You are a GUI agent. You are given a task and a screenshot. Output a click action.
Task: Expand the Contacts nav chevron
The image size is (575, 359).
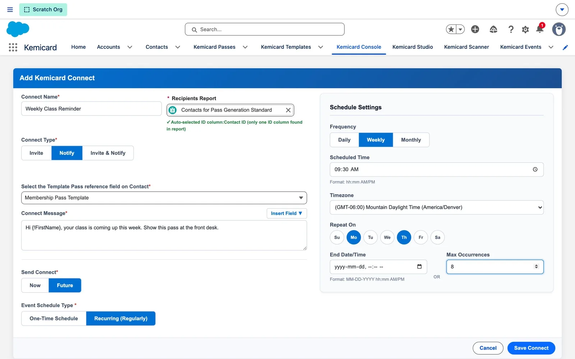point(178,47)
